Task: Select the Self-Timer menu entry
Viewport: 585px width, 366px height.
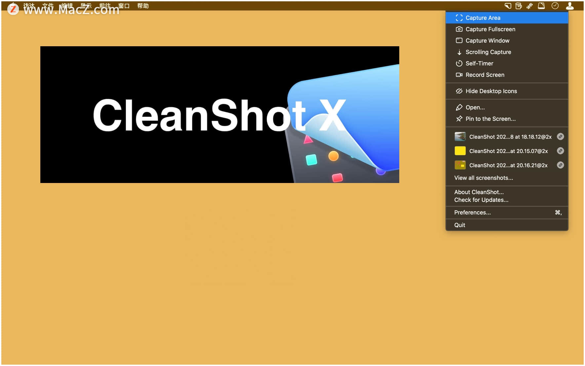Action: tap(507, 63)
